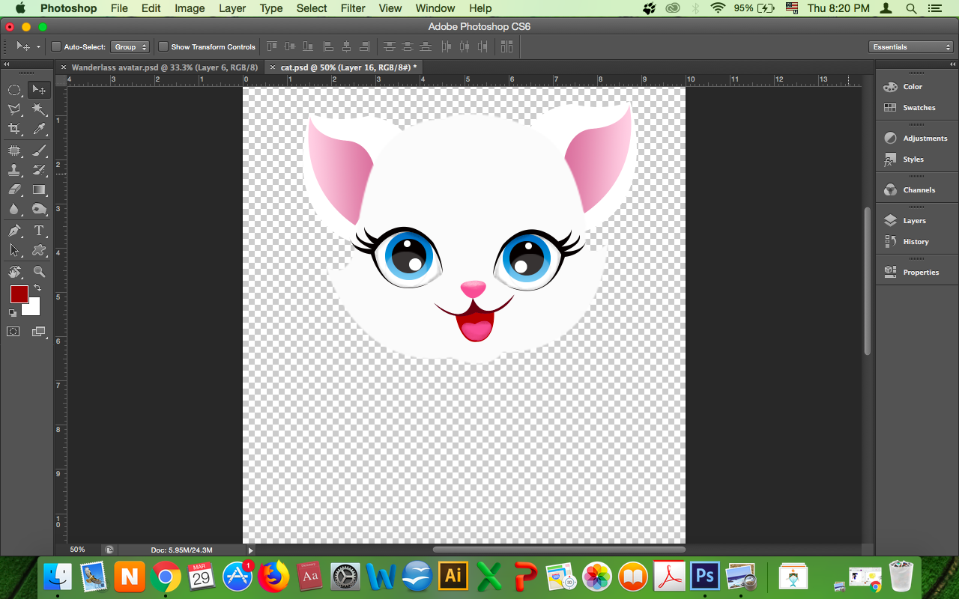This screenshot has width=959, height=599.
Task: Click the 50% zoom level field
Action: (x=78, y=550)
